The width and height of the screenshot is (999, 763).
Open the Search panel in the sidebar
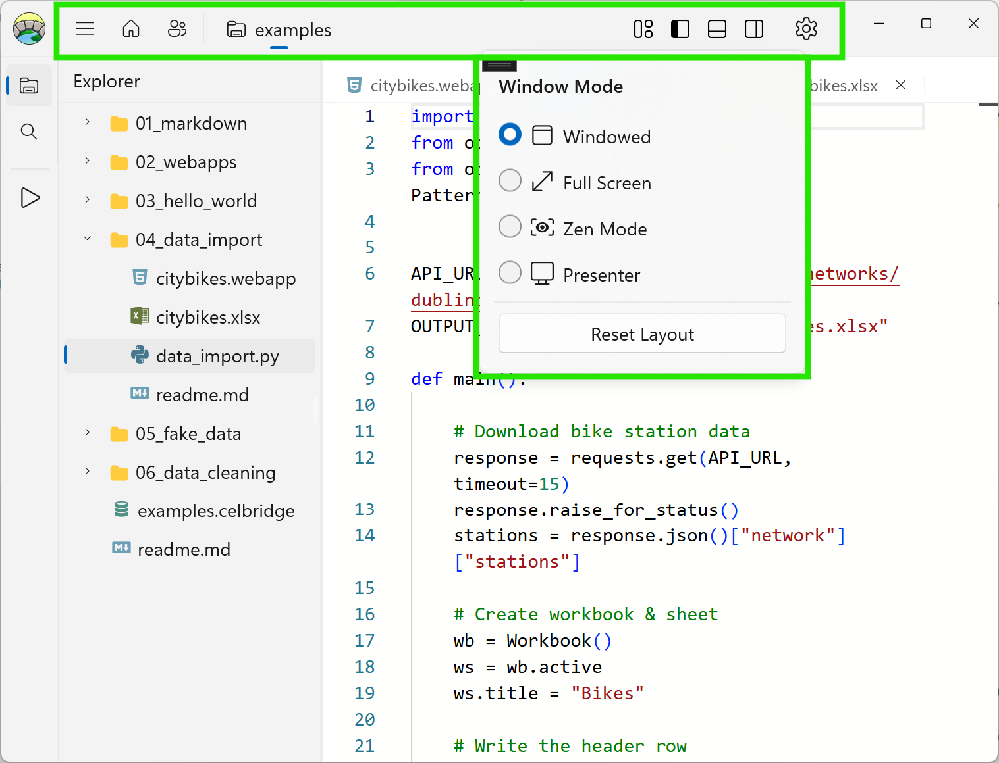click(29, 131)
